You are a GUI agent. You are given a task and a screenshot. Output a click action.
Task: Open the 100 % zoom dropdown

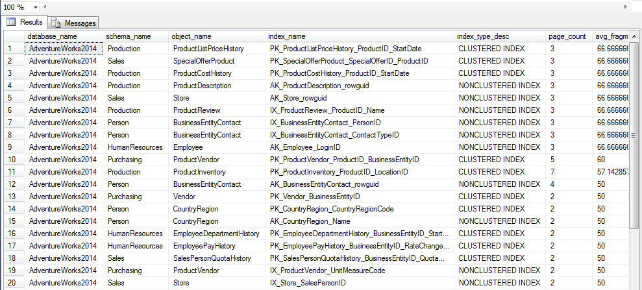coord(34,7)
